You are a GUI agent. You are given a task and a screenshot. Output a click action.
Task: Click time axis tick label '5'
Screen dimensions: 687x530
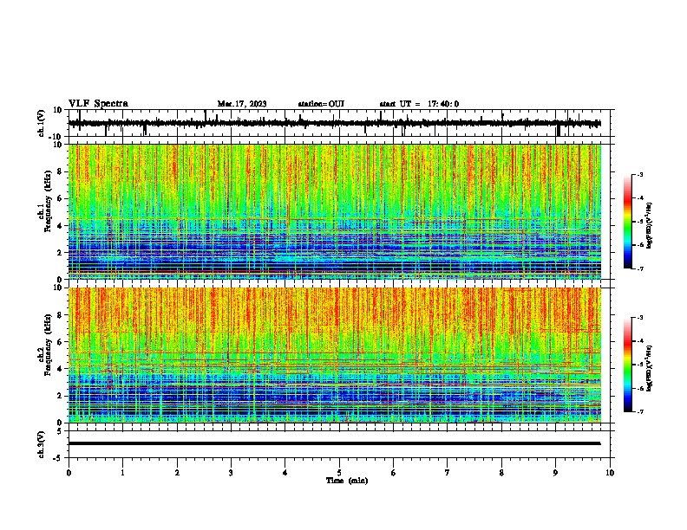click(339, 473)
